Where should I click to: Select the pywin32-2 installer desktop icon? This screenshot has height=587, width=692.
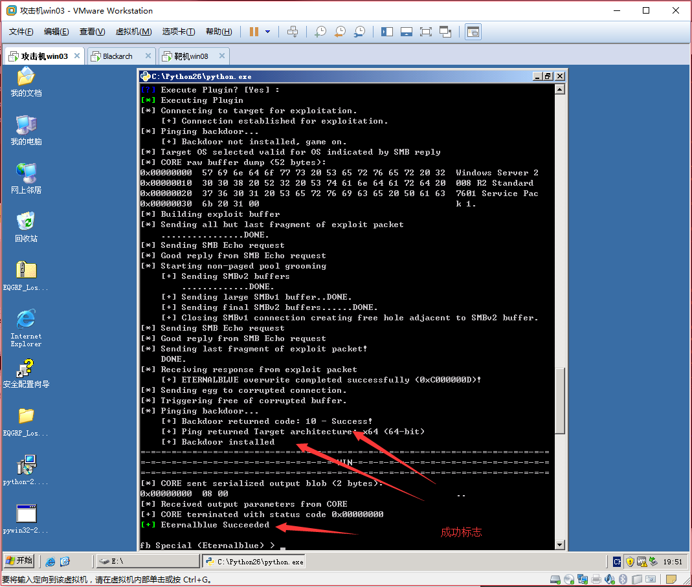coord(26,519)
